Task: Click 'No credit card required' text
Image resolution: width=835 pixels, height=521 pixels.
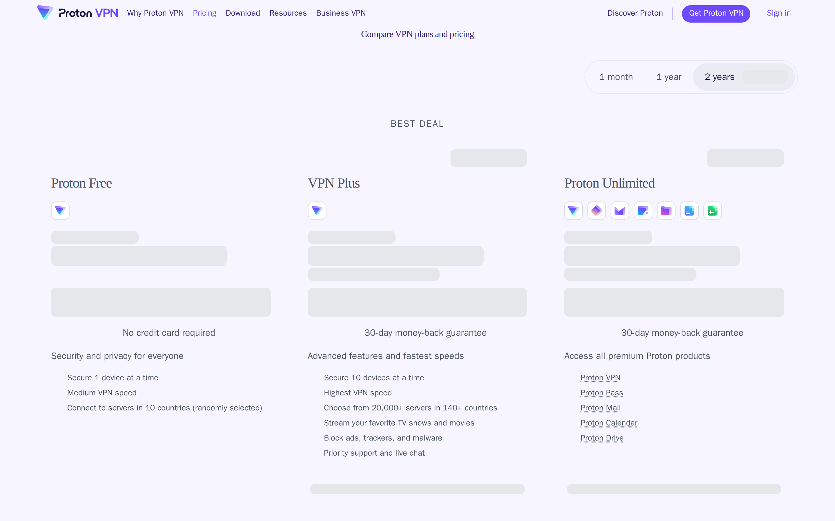Action: pyautogui.click(x=169, y=333)
